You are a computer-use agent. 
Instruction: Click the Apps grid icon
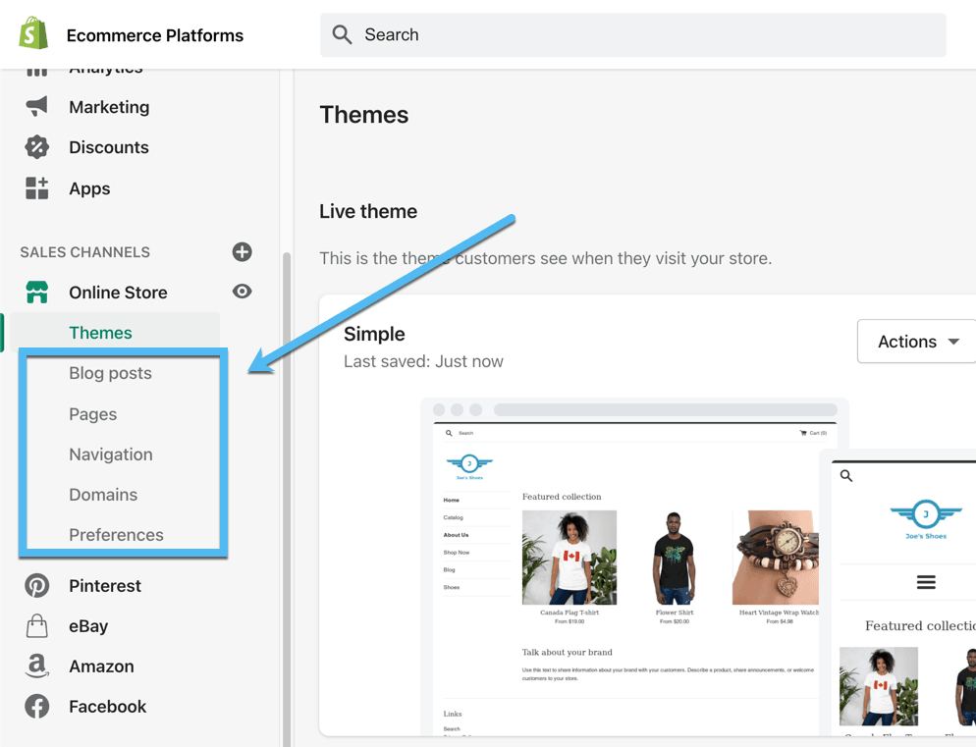tap(36, 188)
